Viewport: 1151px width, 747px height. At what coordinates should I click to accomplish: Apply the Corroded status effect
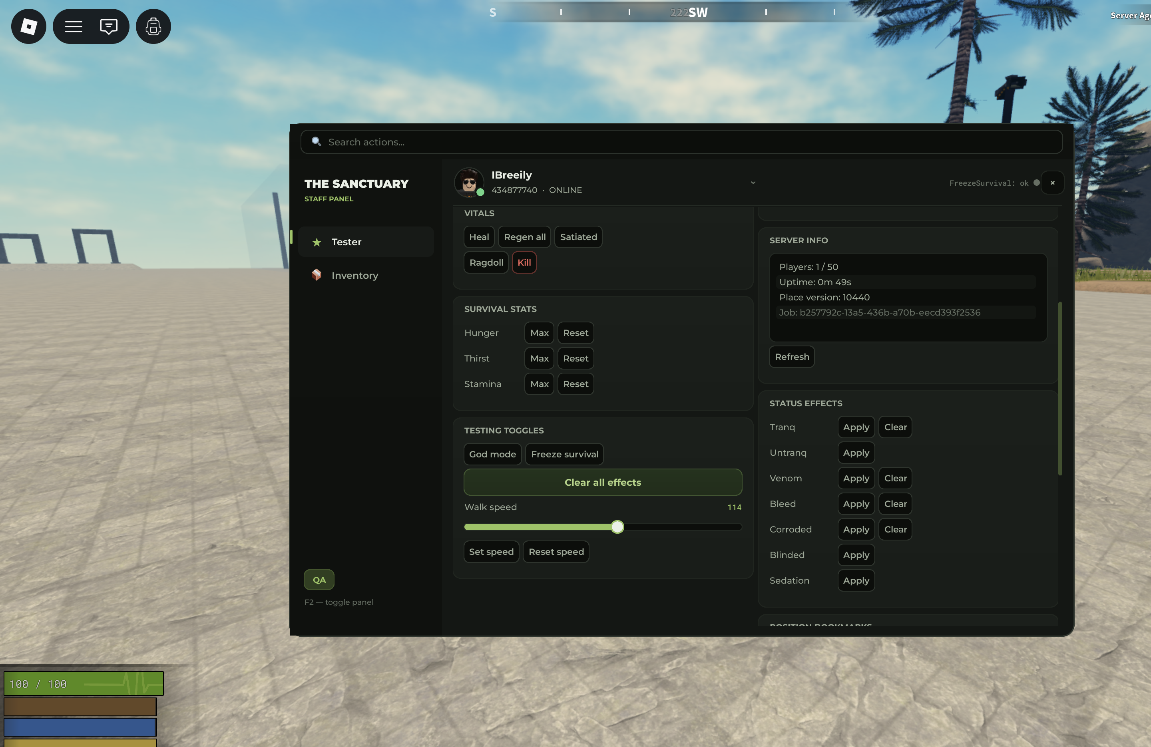point(856,529)
